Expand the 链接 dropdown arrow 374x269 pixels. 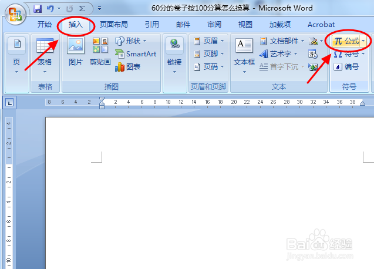[x=174, y=72]
